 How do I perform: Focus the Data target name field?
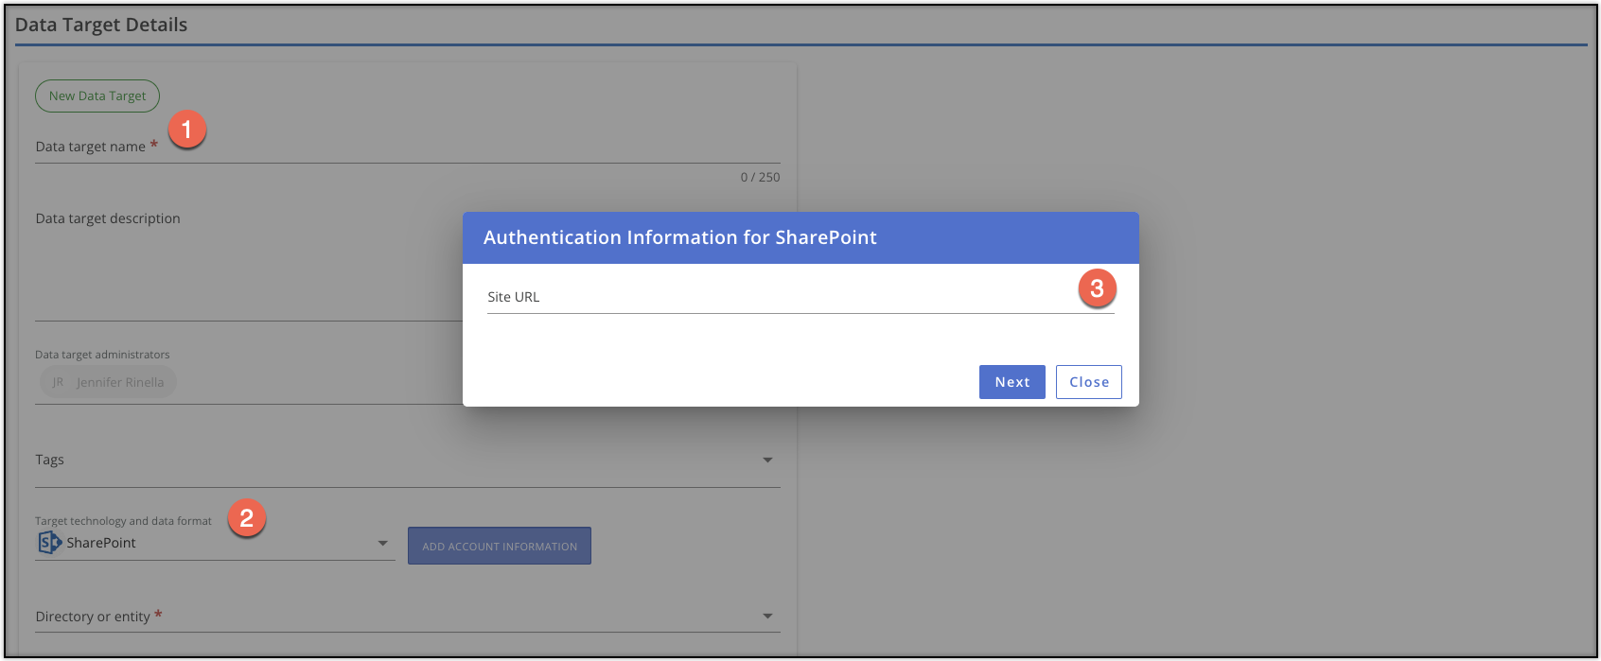coord(408,147)
